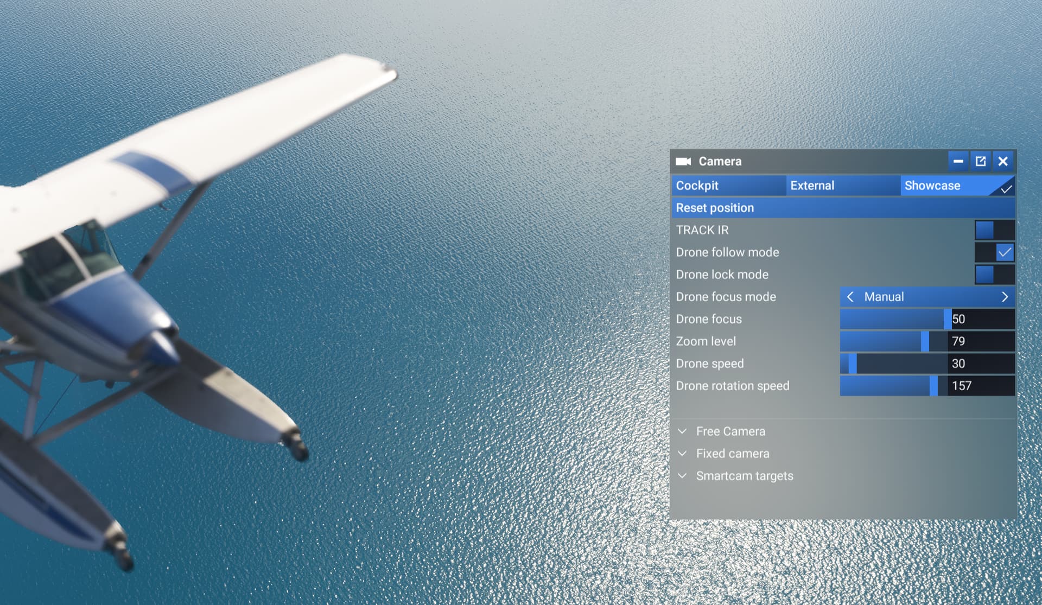
Task: Select the Showcase camera tab
Action: [x=958, y=186]
